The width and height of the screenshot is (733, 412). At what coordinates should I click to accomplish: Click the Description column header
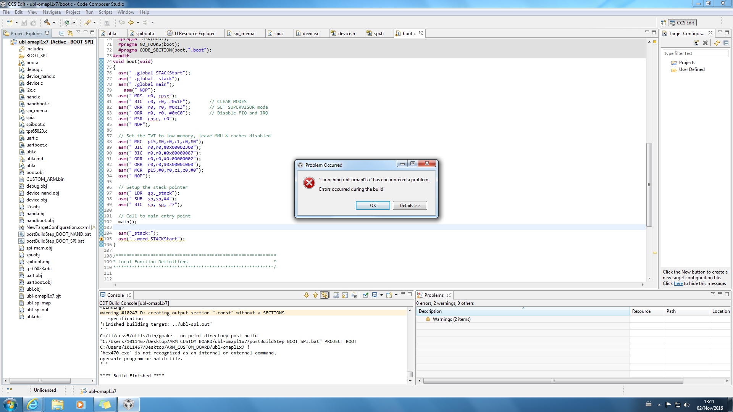coord(523,311)
